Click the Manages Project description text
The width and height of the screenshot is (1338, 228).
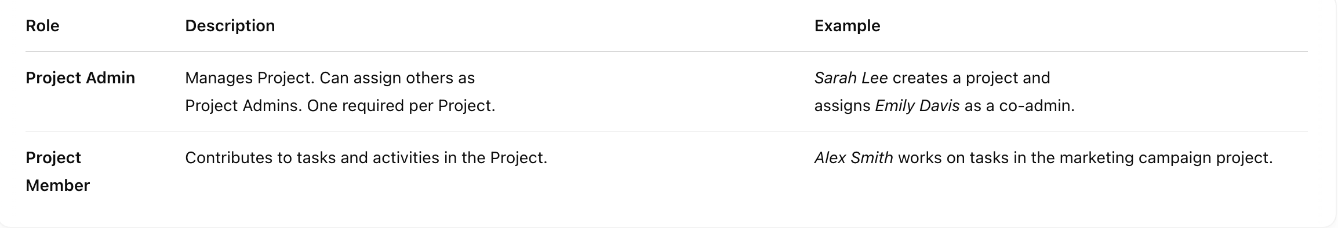click(x=250, y=78)
